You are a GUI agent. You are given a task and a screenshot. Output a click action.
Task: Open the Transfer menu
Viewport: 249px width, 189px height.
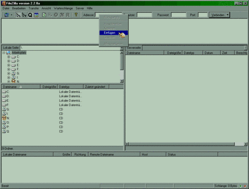point(33,8)
